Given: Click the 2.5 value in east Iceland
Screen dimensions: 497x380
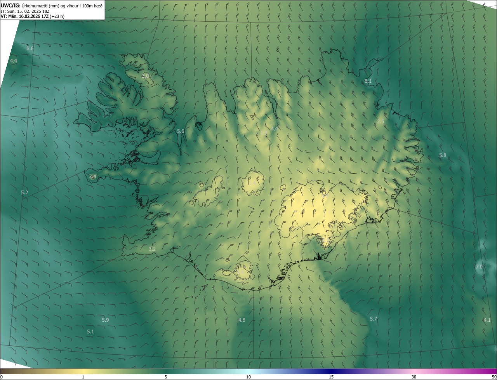Looking at the screenshot, I should (x=381, y=122).
